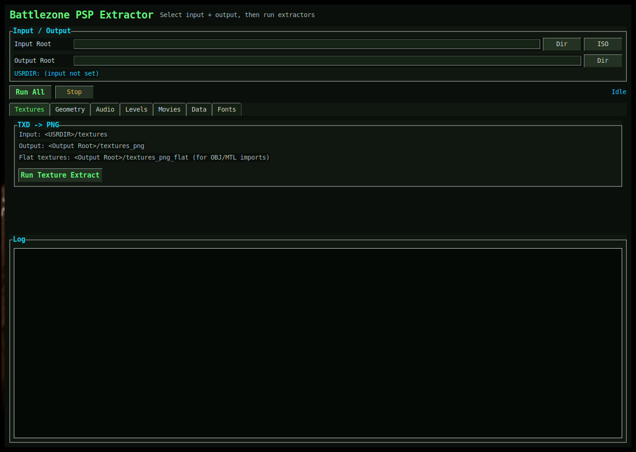Click inside the Log output area
Image resolution: width=636 pixels, height=452 pixels.
(x=318, y=343)
